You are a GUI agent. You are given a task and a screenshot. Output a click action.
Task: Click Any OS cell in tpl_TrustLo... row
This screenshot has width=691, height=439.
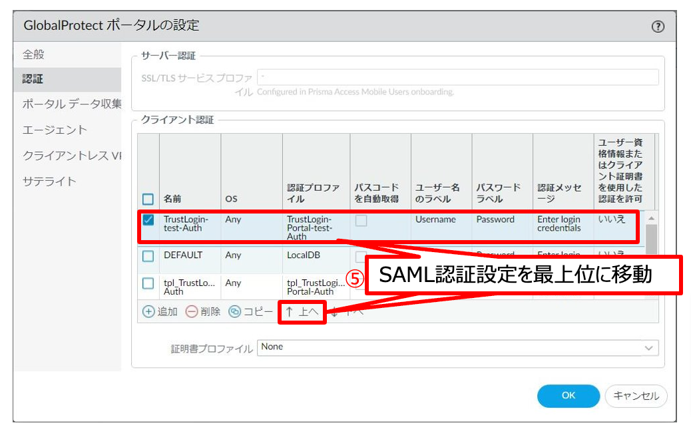(x=233, y=283)
